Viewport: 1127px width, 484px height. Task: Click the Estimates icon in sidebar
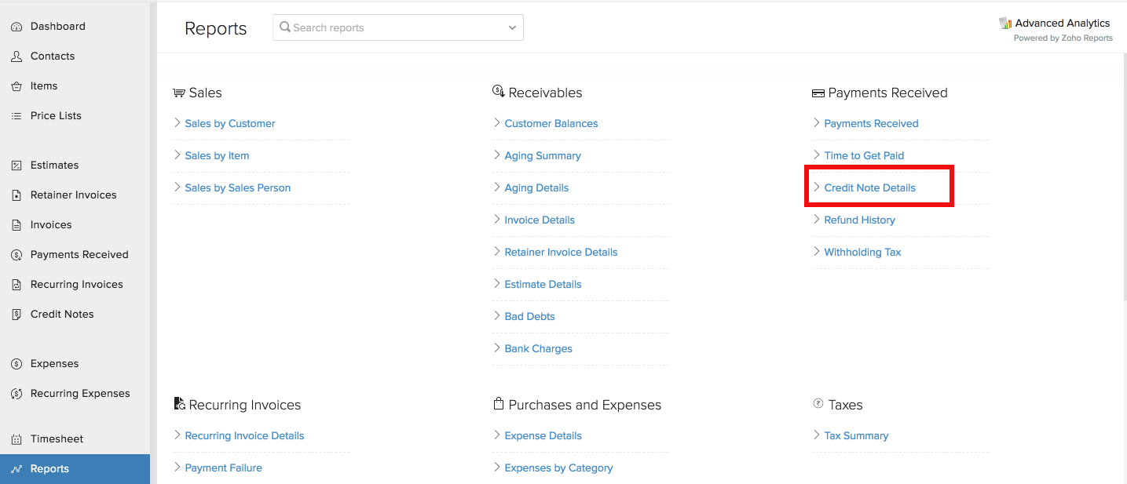[16, 166]
